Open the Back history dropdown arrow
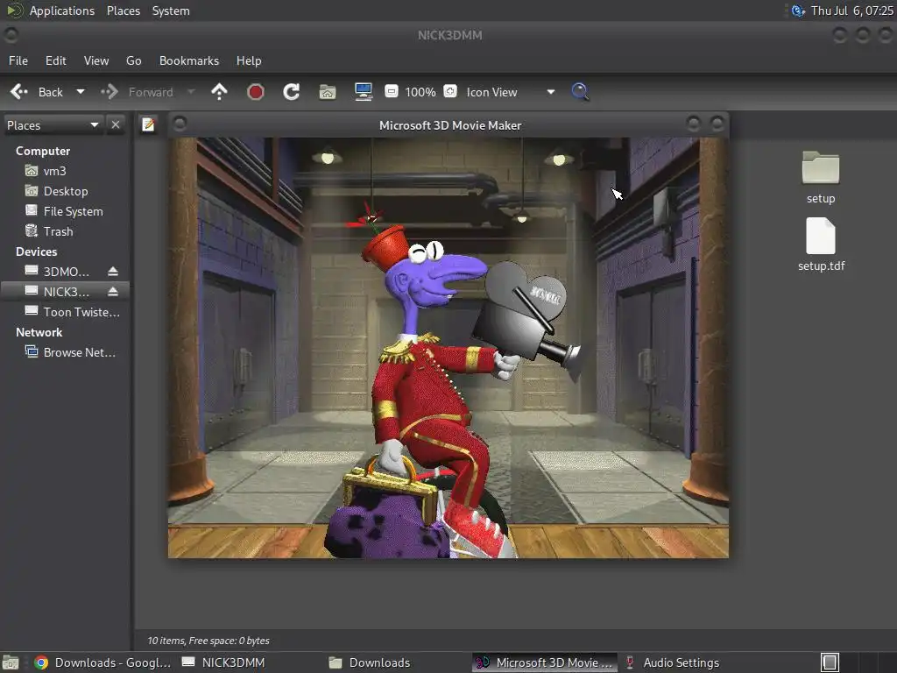Screen dimensions: 897x673 pos(81,91)
